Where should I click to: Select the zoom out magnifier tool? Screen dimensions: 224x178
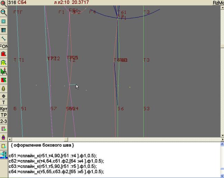[3, 12]
